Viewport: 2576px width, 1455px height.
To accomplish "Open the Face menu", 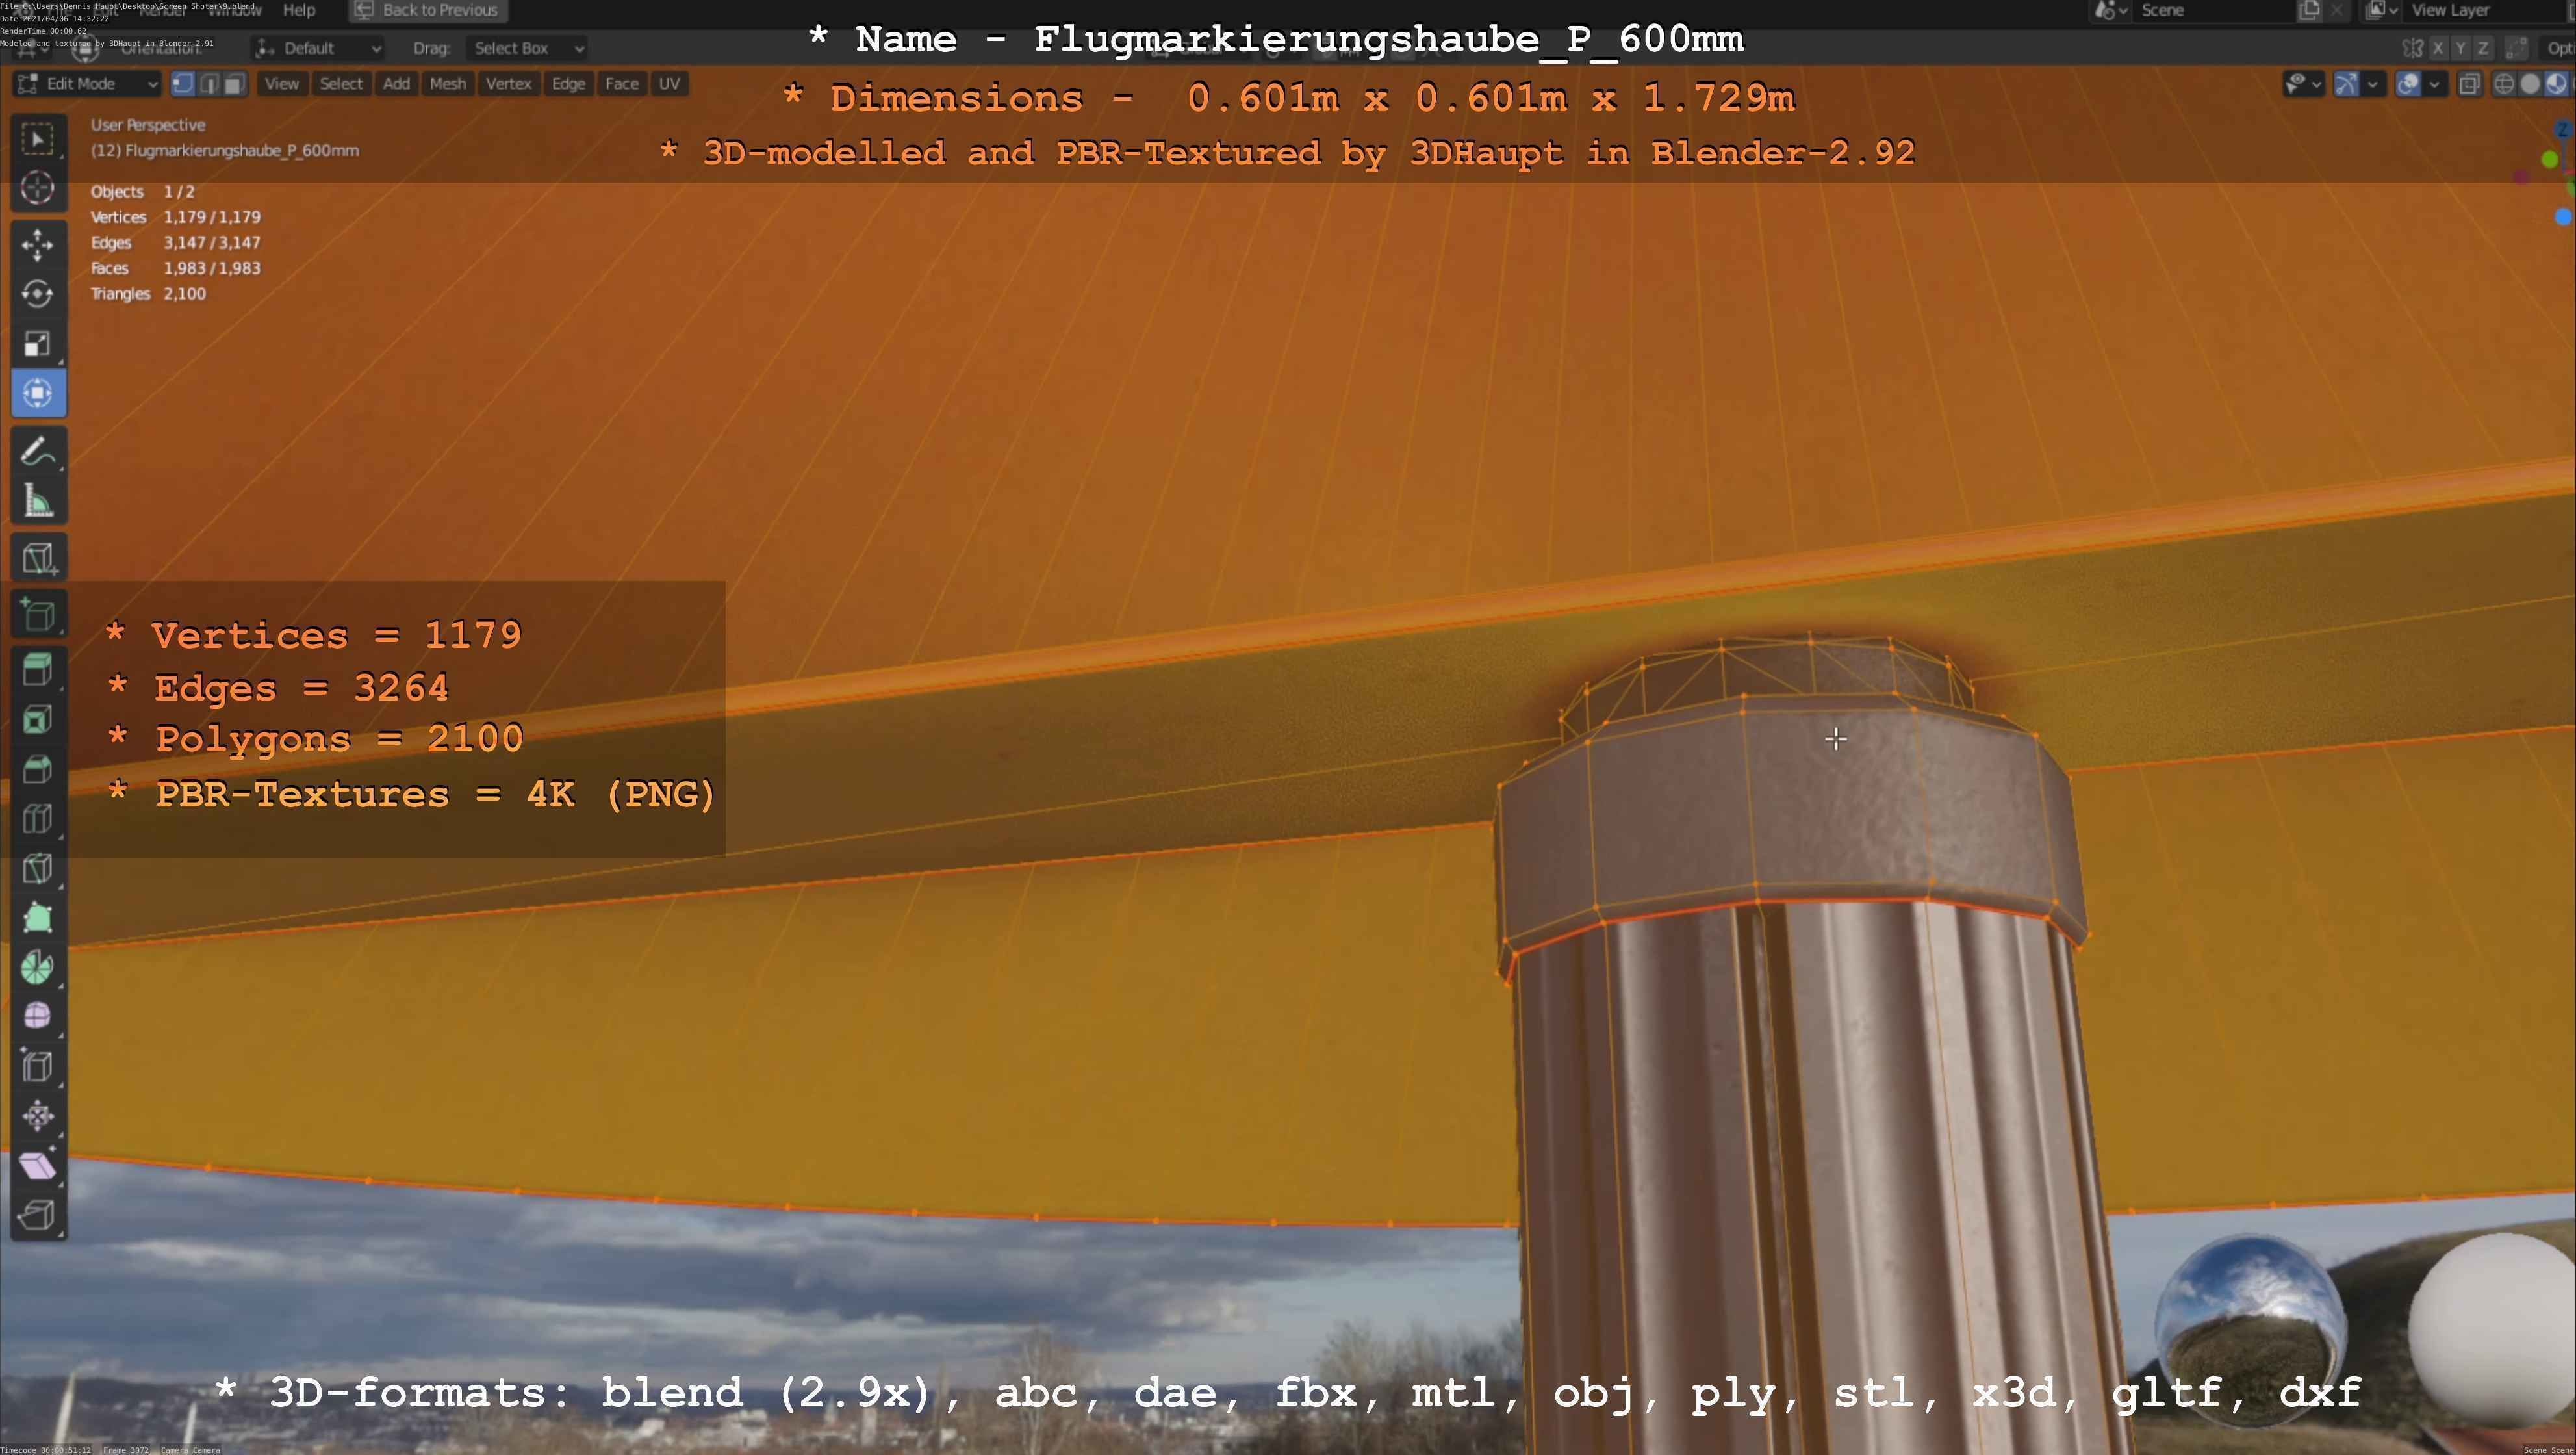I will click(622, 84).
